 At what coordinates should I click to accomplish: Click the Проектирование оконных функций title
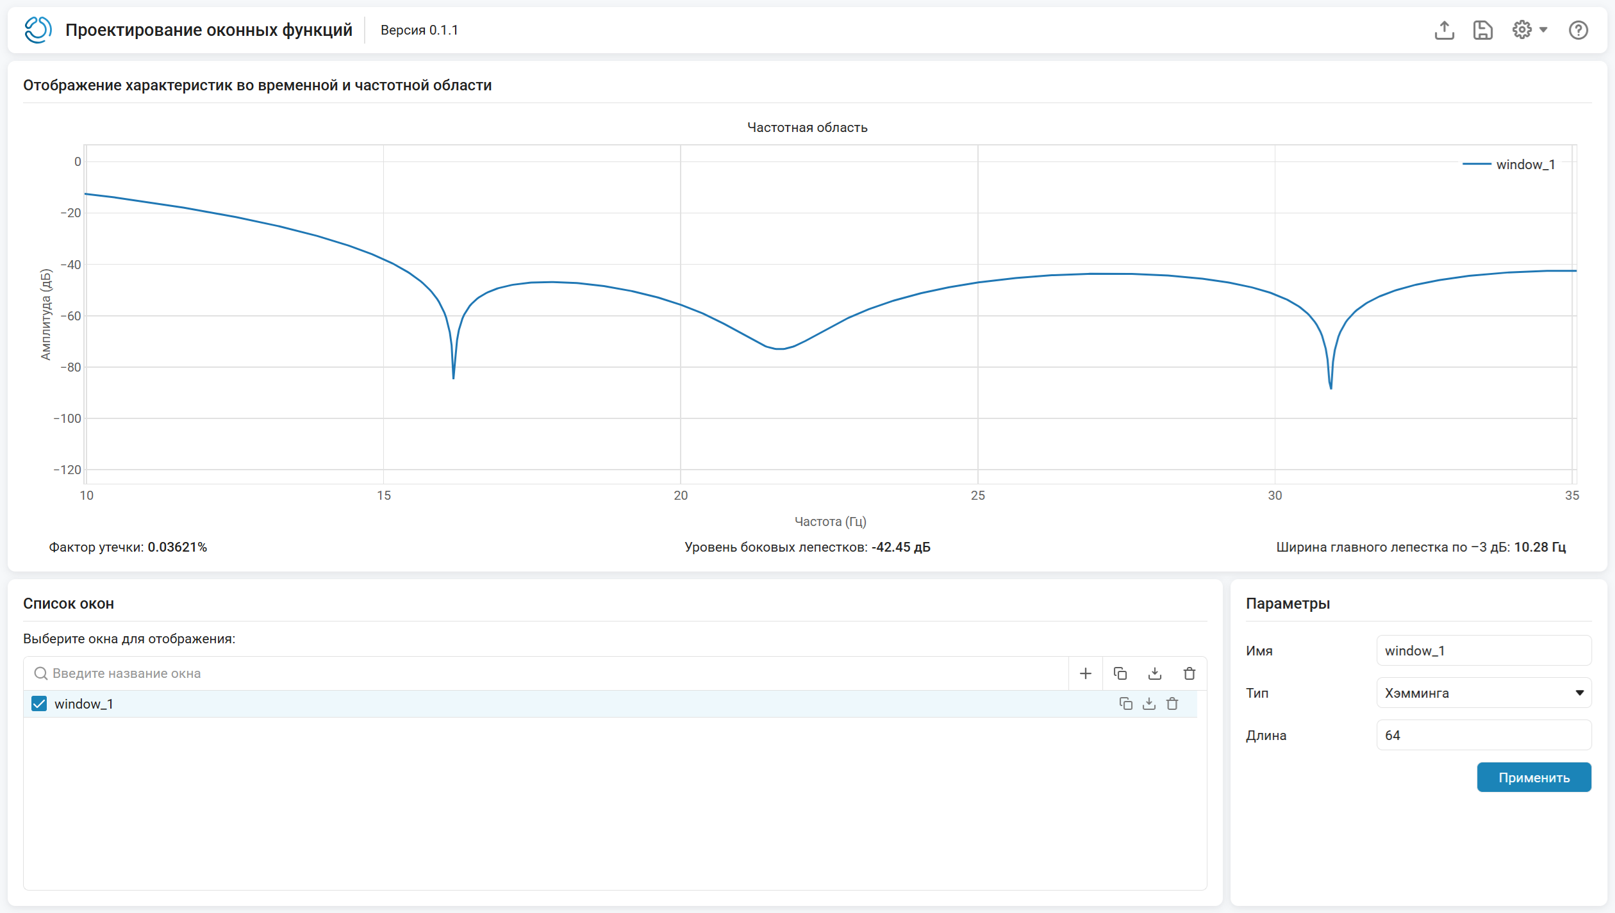coord(209,30)
